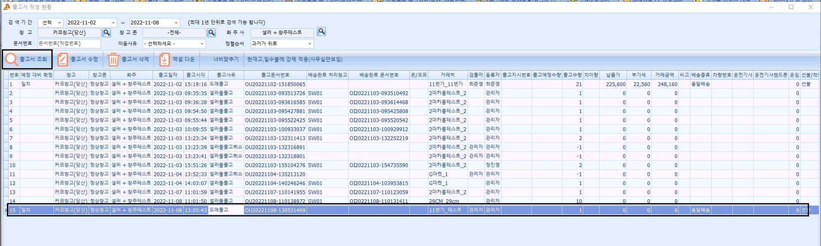
Task: Click the 배송완료 문서번호 column header
Action: pyautogui.click(x=379, y=75)
